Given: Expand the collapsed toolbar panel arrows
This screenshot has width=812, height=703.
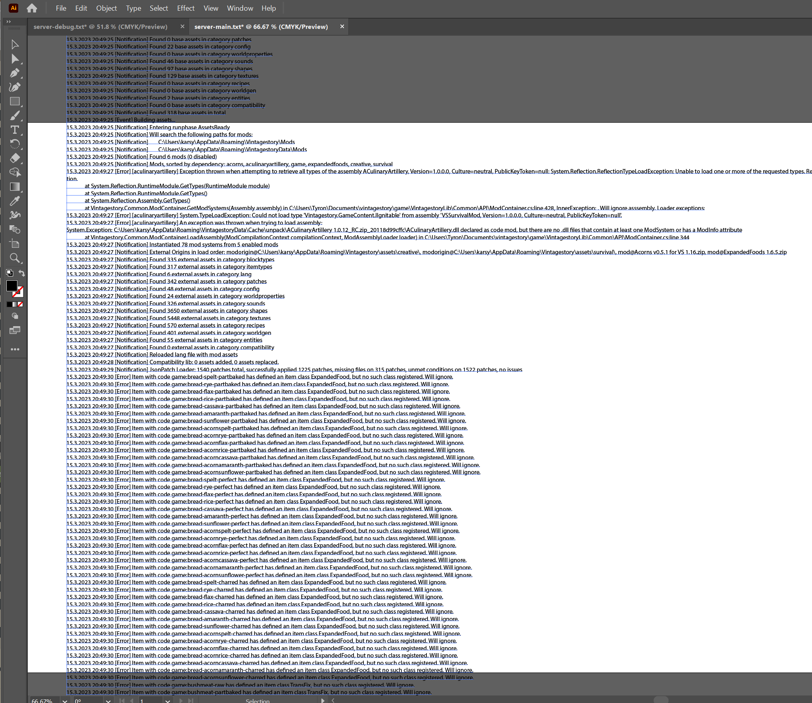Looking at the screenshot, I should click(x=9, y=21).
